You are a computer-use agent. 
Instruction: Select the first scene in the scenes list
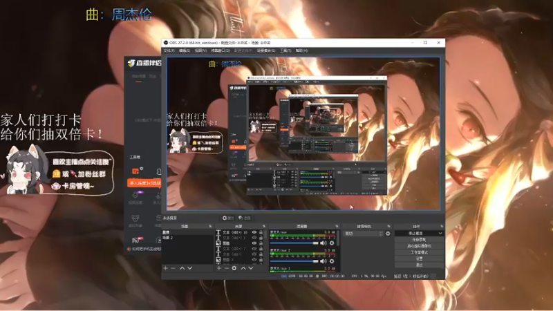tap(187, 232)
